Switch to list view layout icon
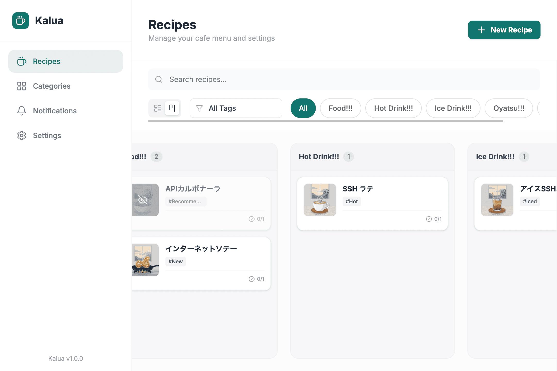Viewport: 557px width, 371px height. pos(158,108)
